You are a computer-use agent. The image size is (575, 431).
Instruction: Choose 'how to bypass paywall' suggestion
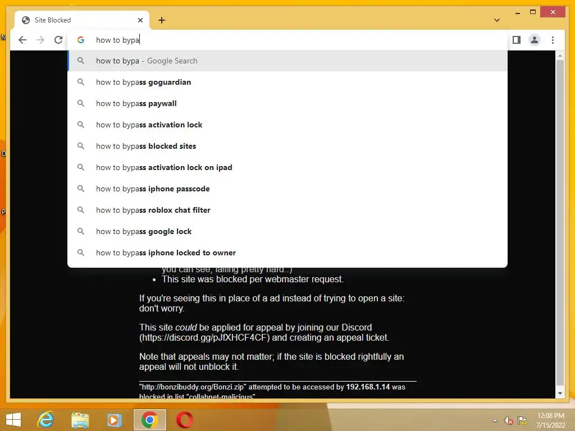tap(287, 103)
